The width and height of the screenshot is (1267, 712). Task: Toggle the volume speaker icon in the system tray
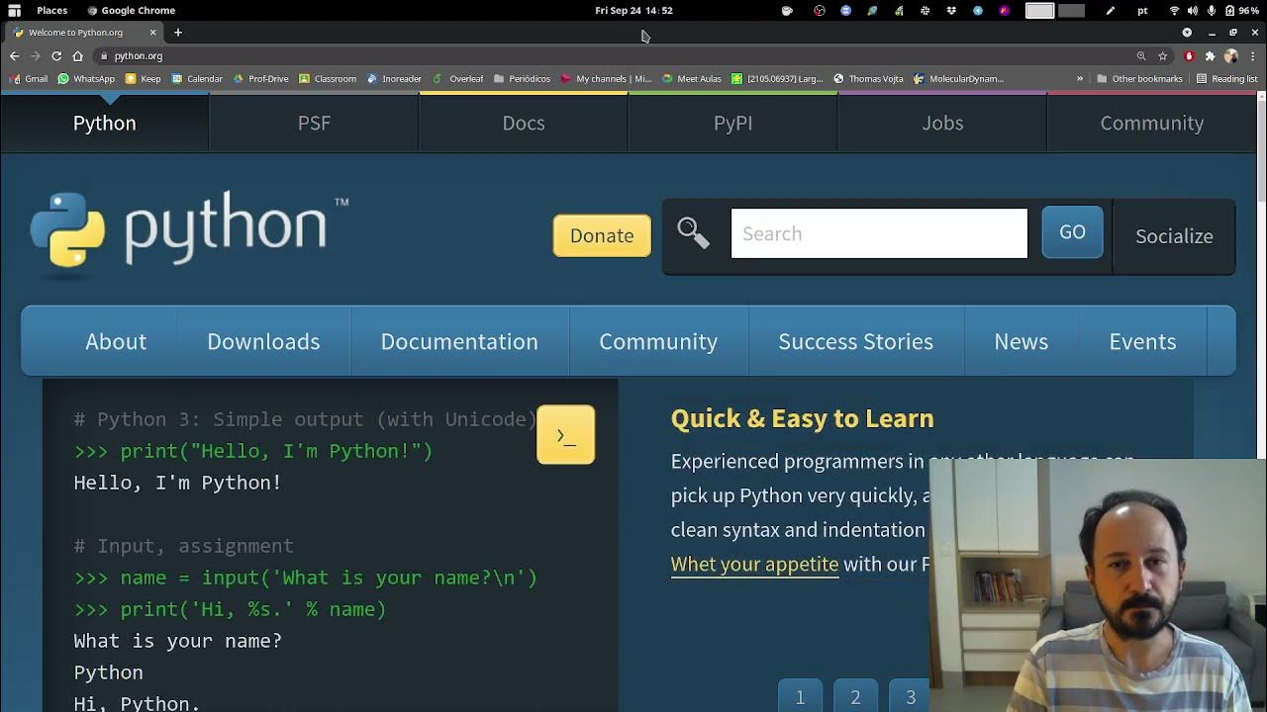point(1193,11)
